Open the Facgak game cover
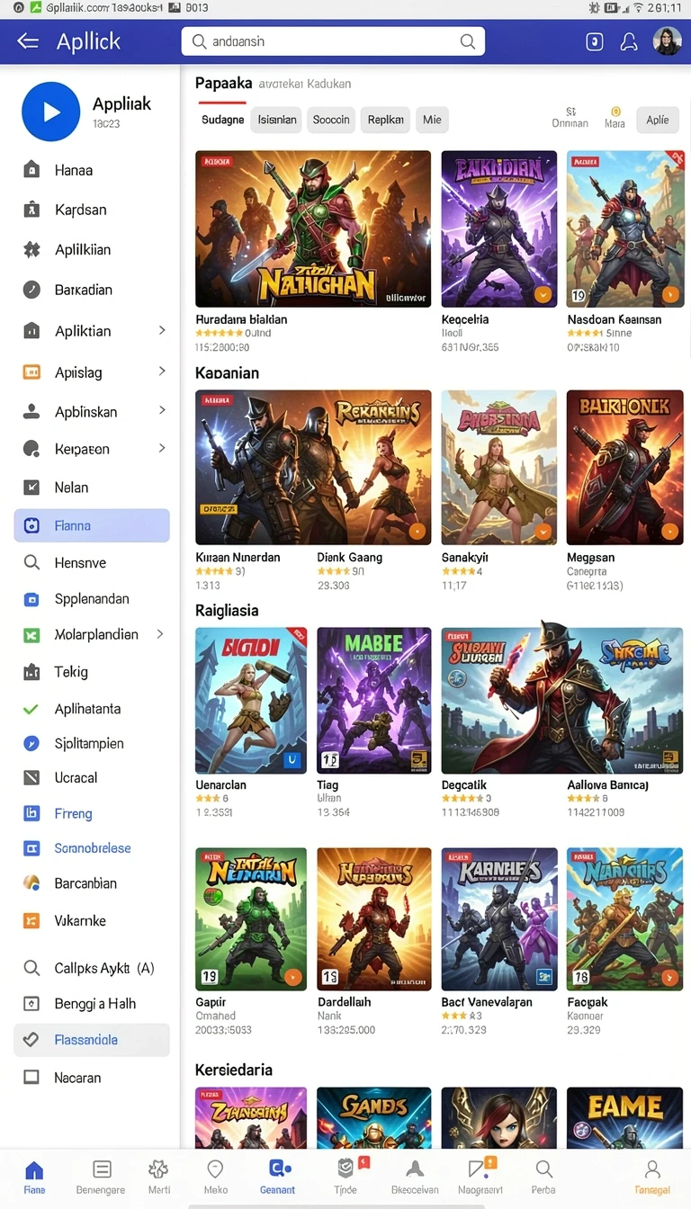This screenshot has width=691, height=1209. point(625,918)
